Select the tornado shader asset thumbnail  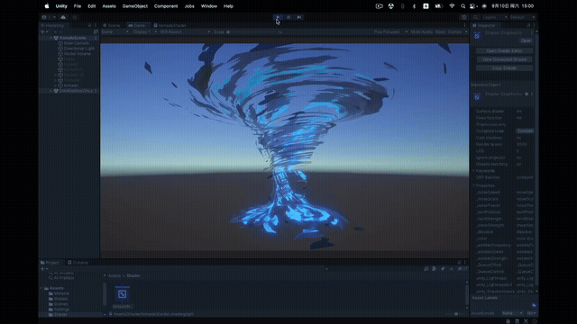tap(123, 294)
